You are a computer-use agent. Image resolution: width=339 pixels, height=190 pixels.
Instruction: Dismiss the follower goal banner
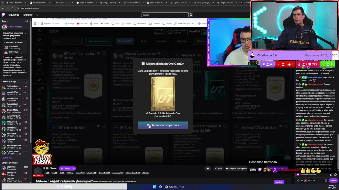pos(287,182)
